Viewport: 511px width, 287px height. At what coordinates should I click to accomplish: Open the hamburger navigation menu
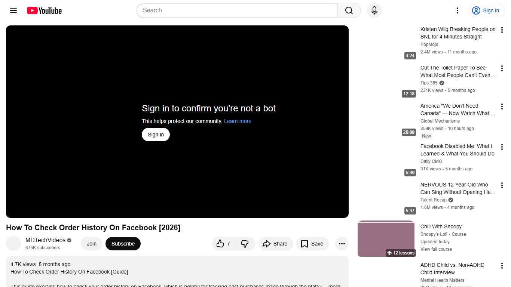(13, 10)
